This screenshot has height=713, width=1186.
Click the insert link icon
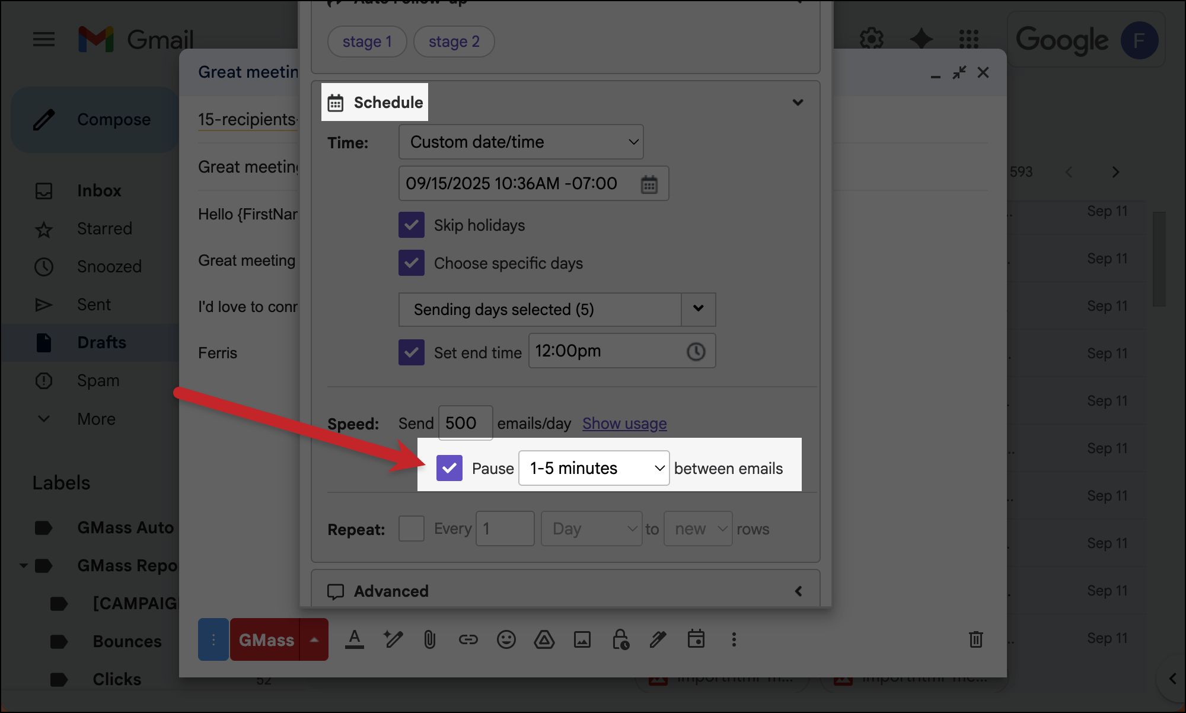click(468, 639)
